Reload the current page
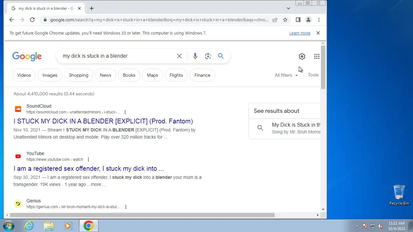 coord(32,20)
